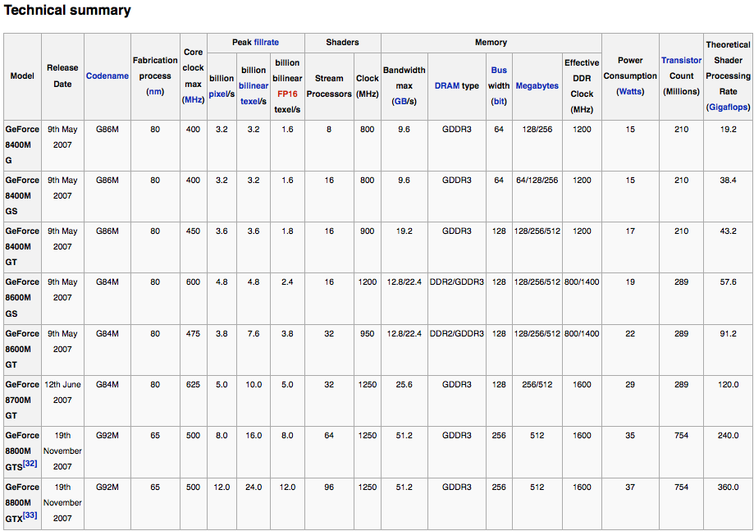The image size is (754, 531).
Task: Click the Memory group header
Action: pyautogui.click(x=491, y=43)
